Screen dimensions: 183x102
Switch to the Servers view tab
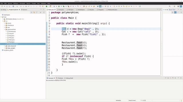click(x=24, y=10)
